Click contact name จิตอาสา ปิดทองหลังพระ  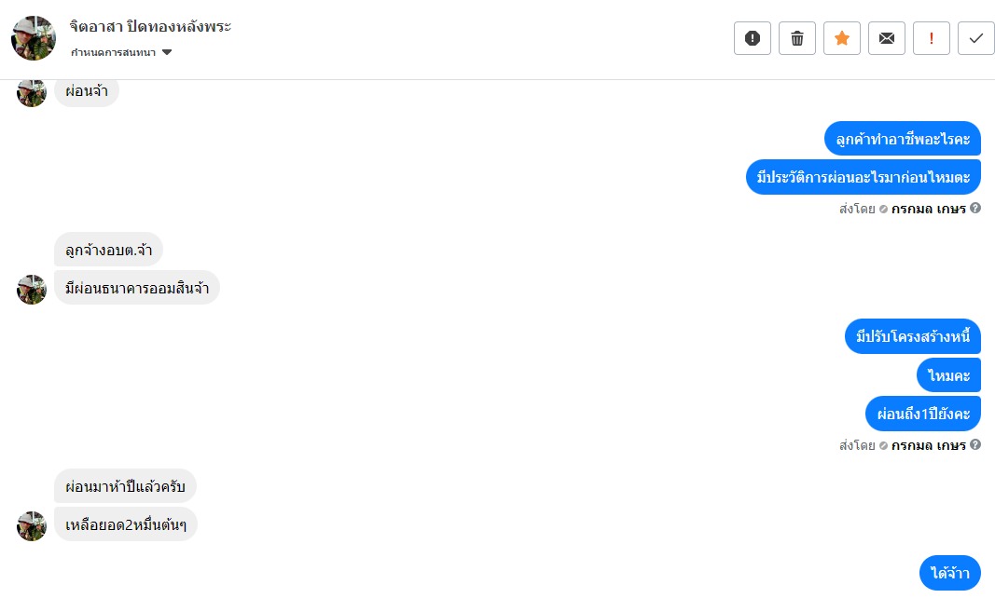tap(150, 27)
